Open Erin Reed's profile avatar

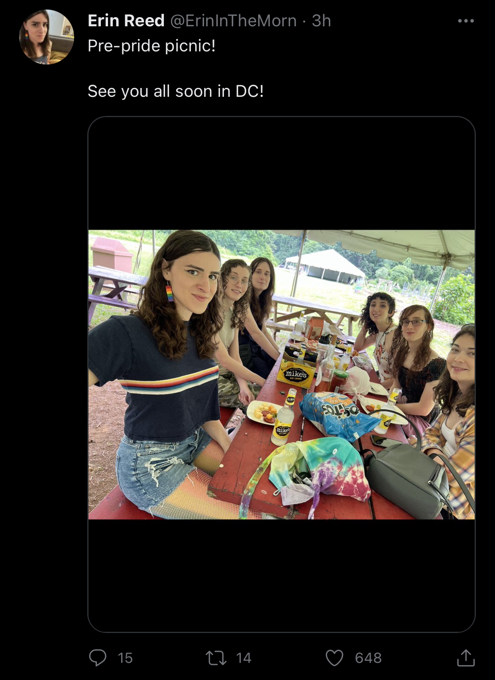pyautogui.click(x=47, y=37)
